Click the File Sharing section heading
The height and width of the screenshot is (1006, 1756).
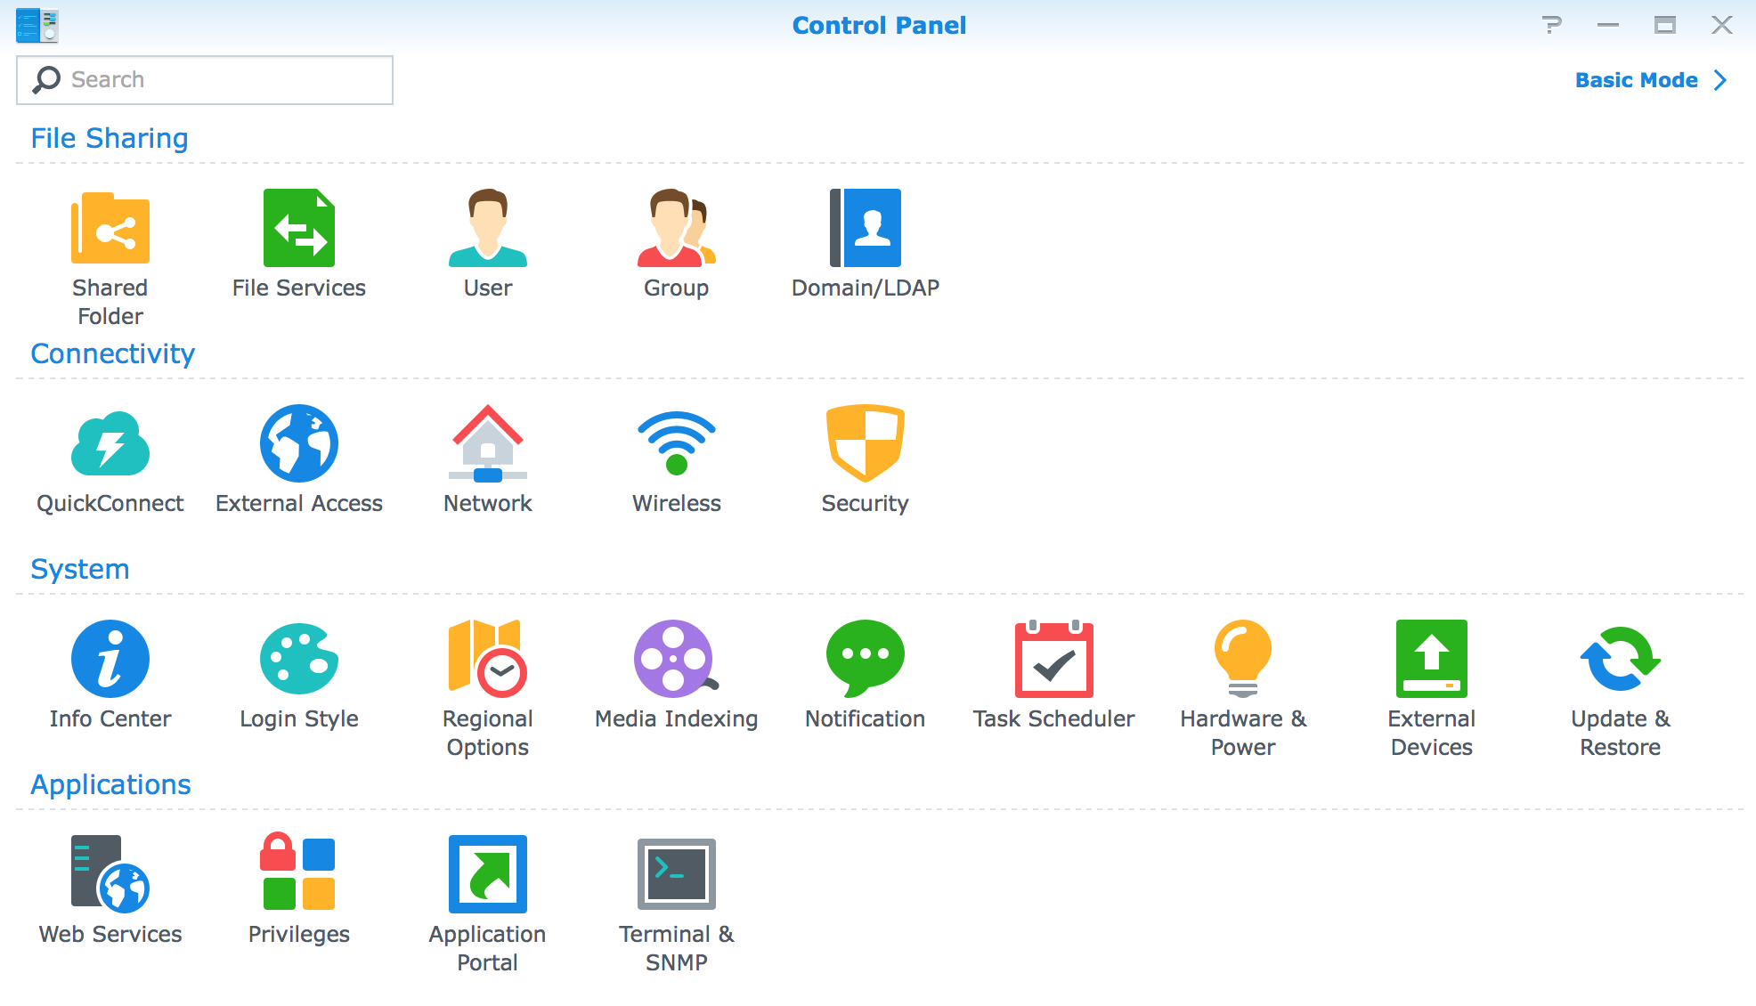(x=110, y=139)
